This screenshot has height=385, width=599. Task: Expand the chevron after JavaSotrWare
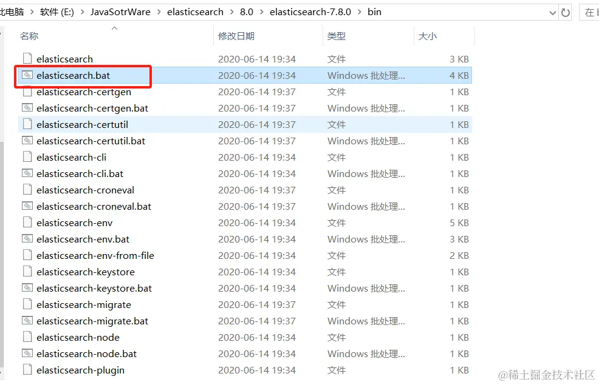(159, 12)
